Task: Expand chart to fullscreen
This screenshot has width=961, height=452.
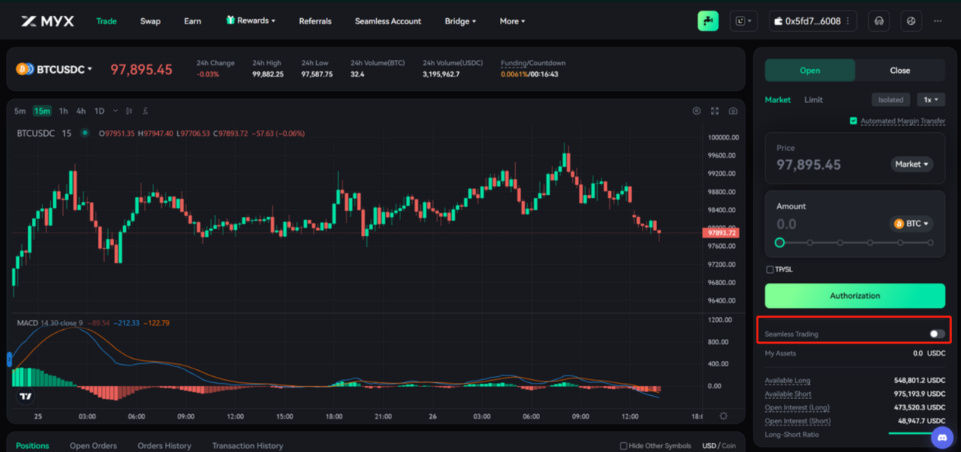Action: [715, 111]
